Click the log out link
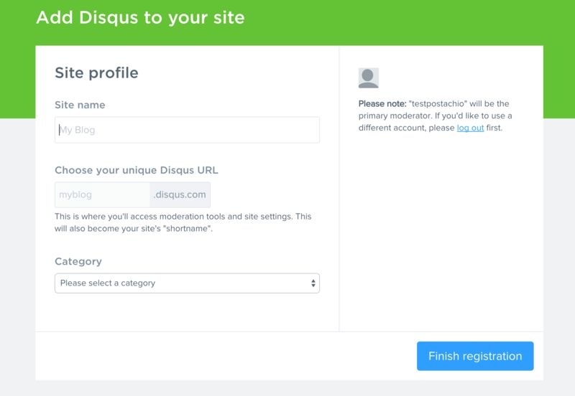Image resolution: width=575 pixels, height=396 pixels. [470, 128]
